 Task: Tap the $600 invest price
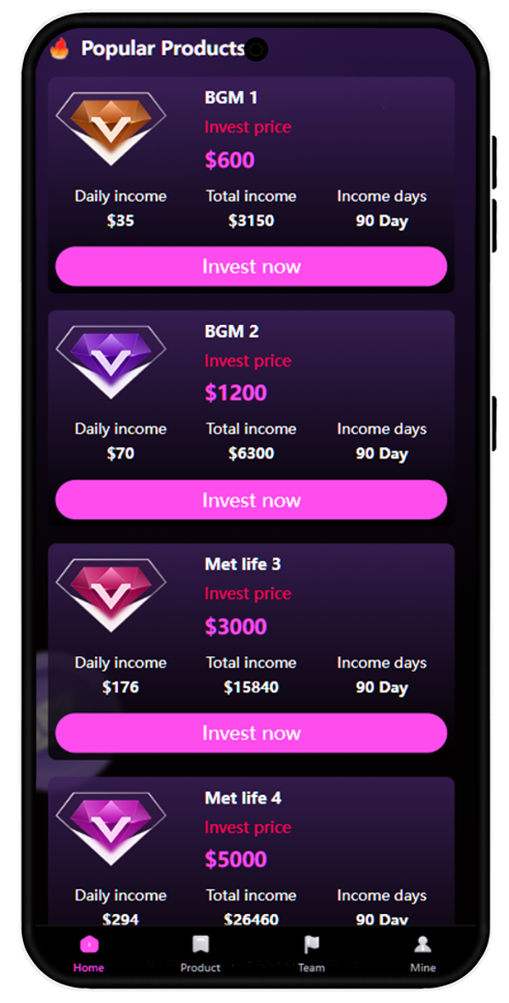(x=230, y=160)
